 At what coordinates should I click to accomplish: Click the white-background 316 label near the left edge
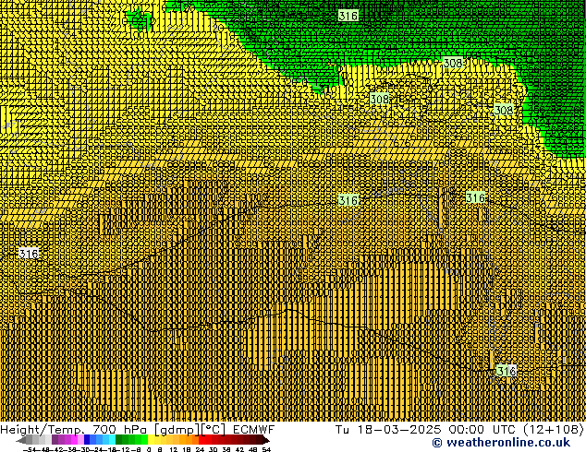tap(29, 254)
